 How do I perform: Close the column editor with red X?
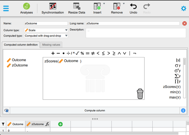184,23
